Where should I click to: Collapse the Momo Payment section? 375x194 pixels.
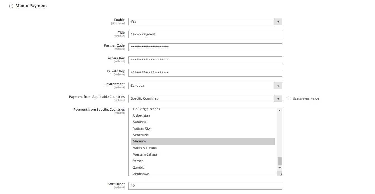tap(11, 6)
